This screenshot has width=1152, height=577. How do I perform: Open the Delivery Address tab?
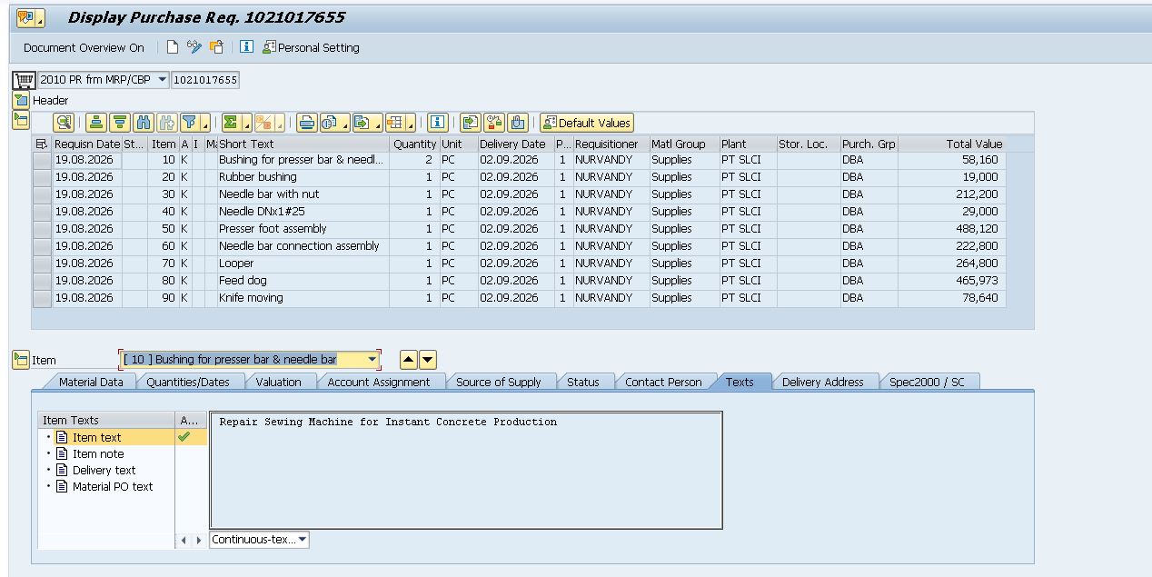[823, 383]
